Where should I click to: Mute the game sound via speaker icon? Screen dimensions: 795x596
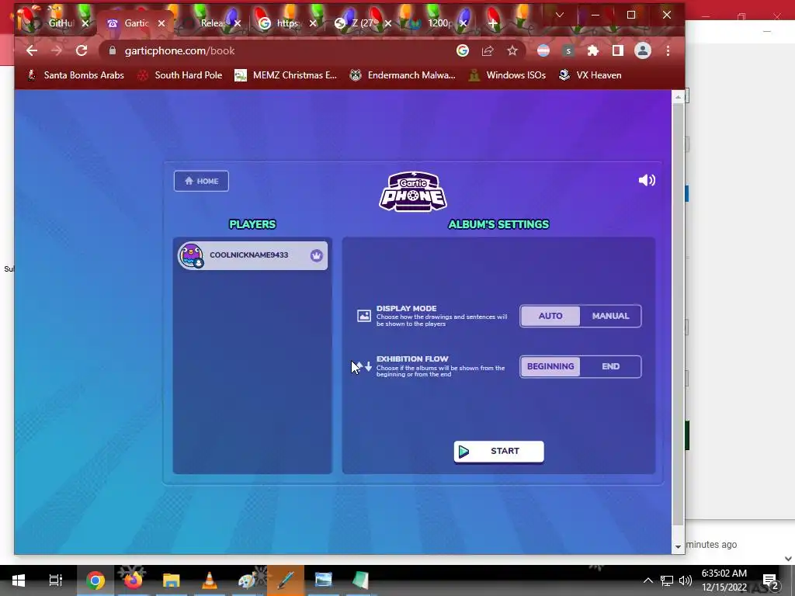(647, 180)
